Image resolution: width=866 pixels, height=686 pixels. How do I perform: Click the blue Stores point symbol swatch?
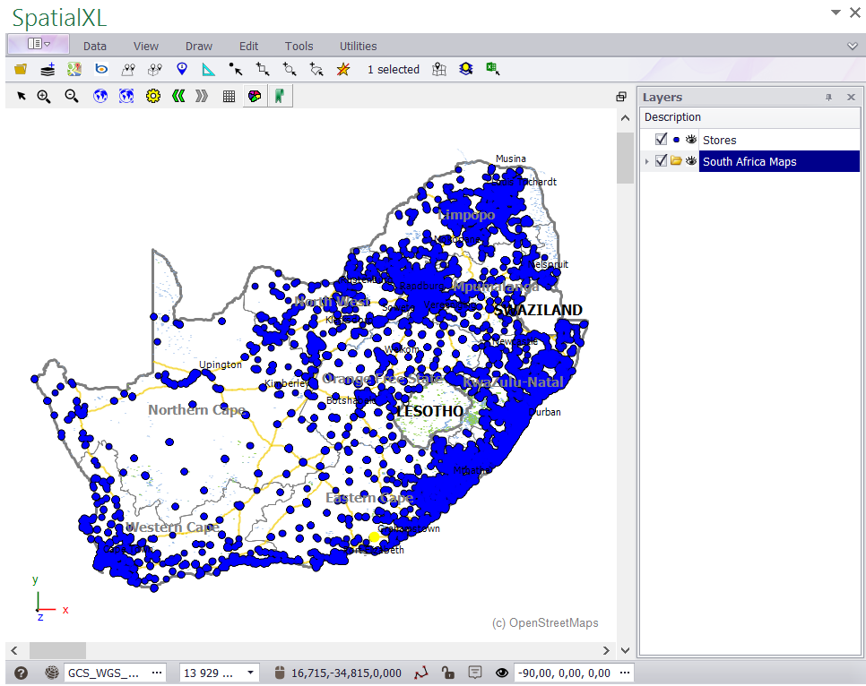pos(675,140)
